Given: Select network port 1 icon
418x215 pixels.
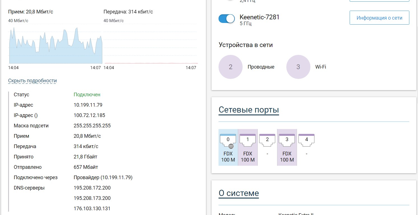Looking at the screenshot, I should pos(248,141).
